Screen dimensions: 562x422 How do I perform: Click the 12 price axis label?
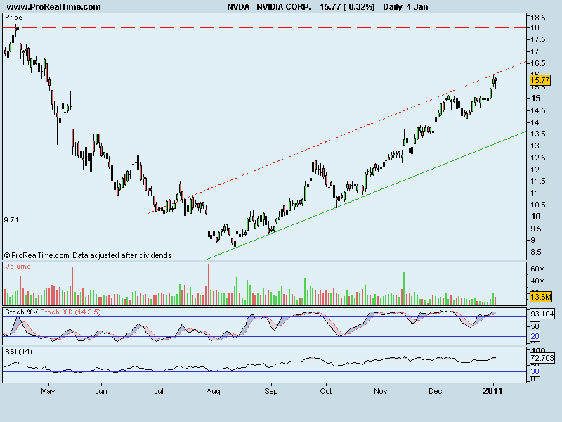[535, 170]
